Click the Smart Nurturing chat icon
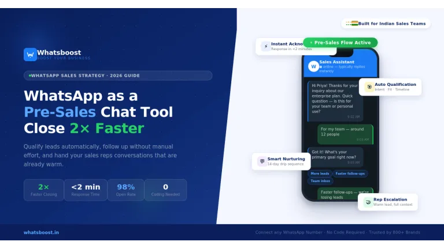 [x=262, y=161]
